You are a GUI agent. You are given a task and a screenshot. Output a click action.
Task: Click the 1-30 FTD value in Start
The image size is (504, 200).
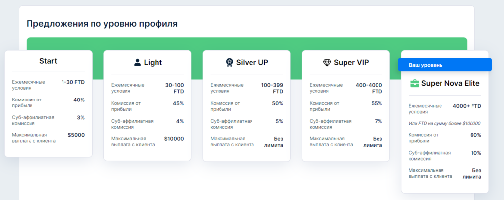tap(73, 82)
